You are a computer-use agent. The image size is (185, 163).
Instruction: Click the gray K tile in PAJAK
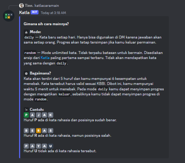(50, 115)
